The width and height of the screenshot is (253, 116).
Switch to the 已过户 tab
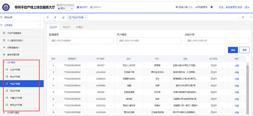[53, 27]
